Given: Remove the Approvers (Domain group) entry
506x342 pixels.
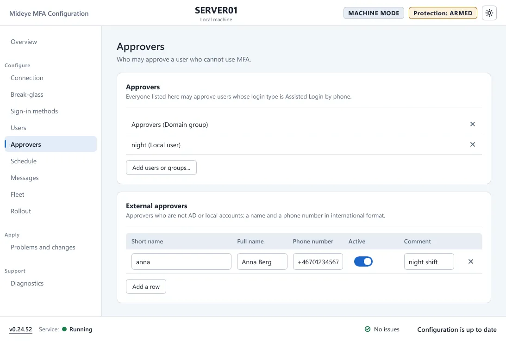Looking at the screenshot, I should [x=473, y=124].
